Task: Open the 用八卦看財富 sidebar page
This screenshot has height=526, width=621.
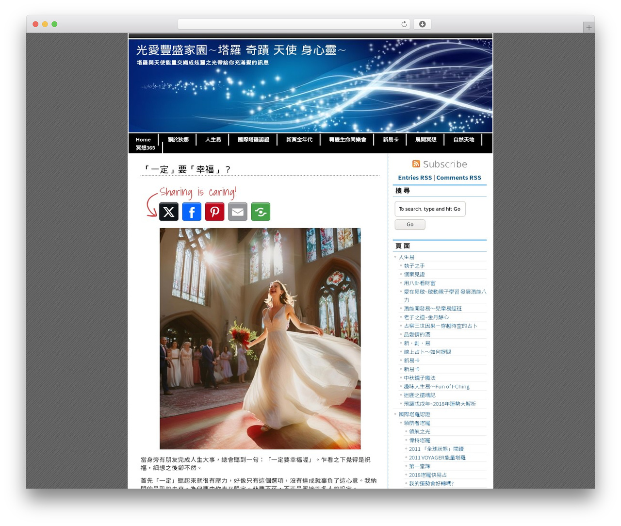Action: (x=420, y=283)
